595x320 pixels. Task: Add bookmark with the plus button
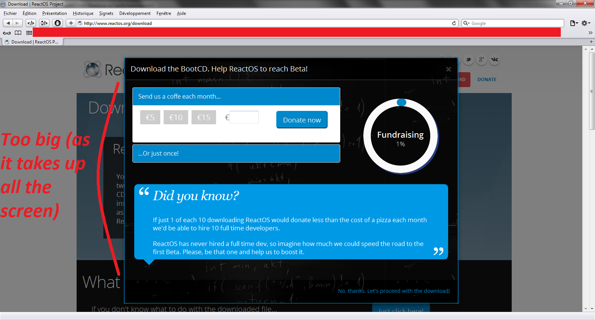[x=71, y=23]
